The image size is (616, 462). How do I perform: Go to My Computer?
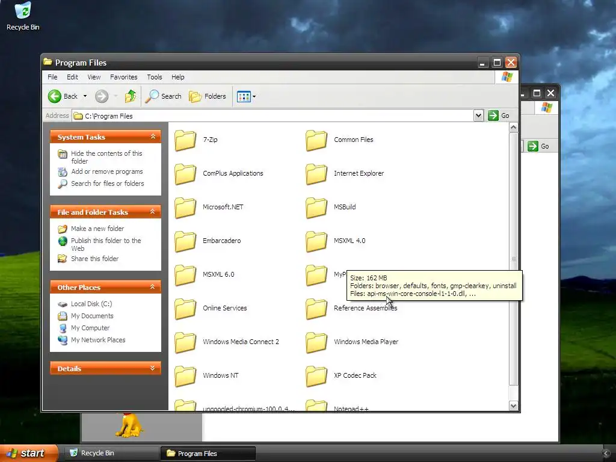tap(90, 328)
